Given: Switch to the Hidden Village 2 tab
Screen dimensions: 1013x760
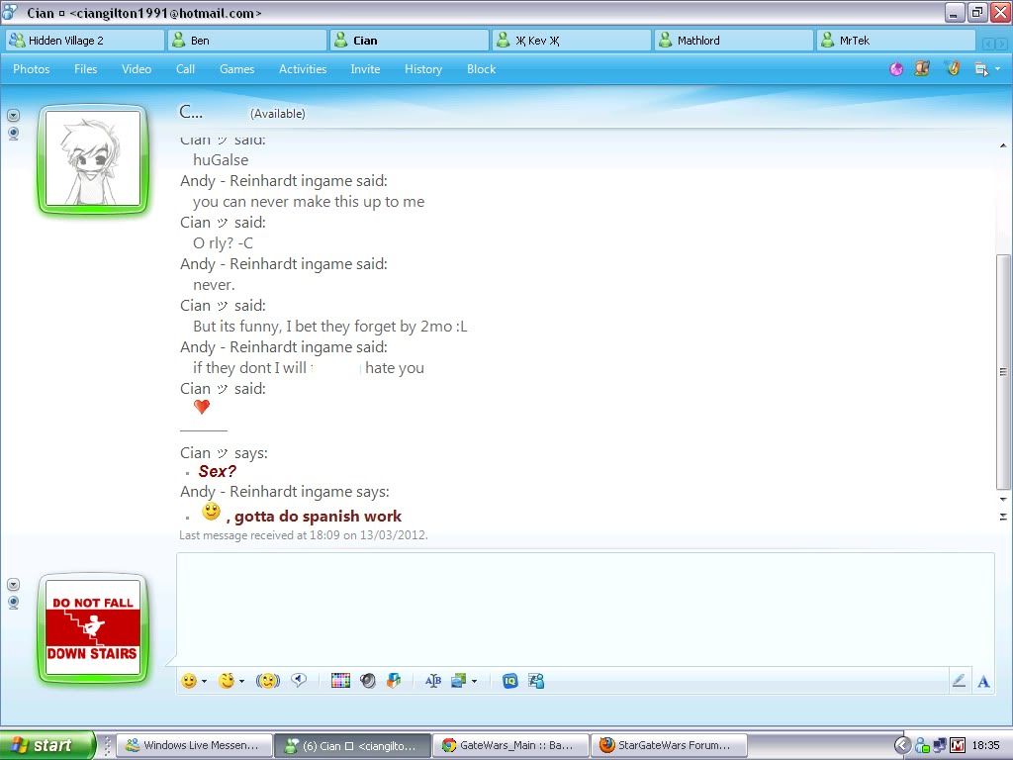Looking at the screenshot, I should coord(84,41).
